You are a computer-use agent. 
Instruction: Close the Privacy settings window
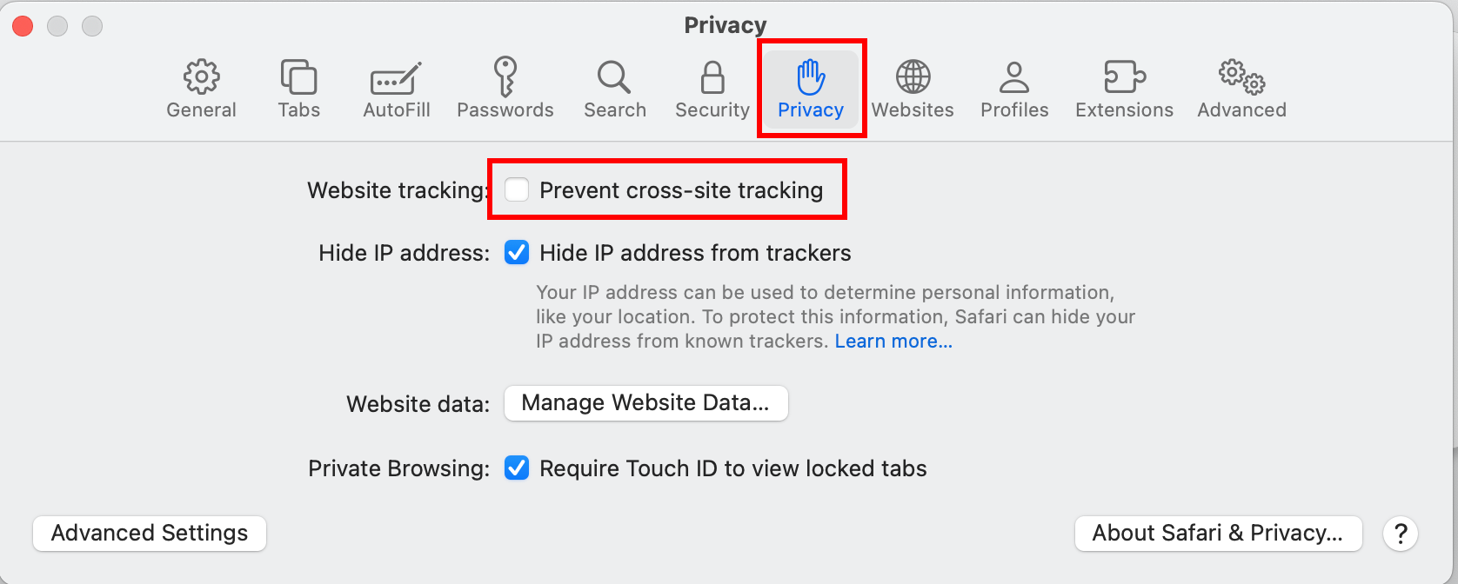23,26
